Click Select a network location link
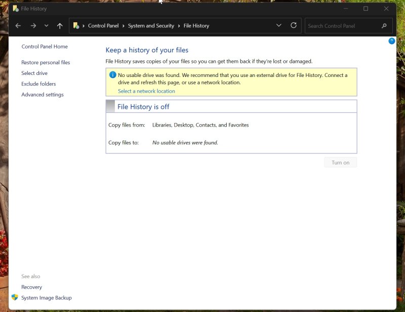Viewport: 405px width, 312px height. 146,91
